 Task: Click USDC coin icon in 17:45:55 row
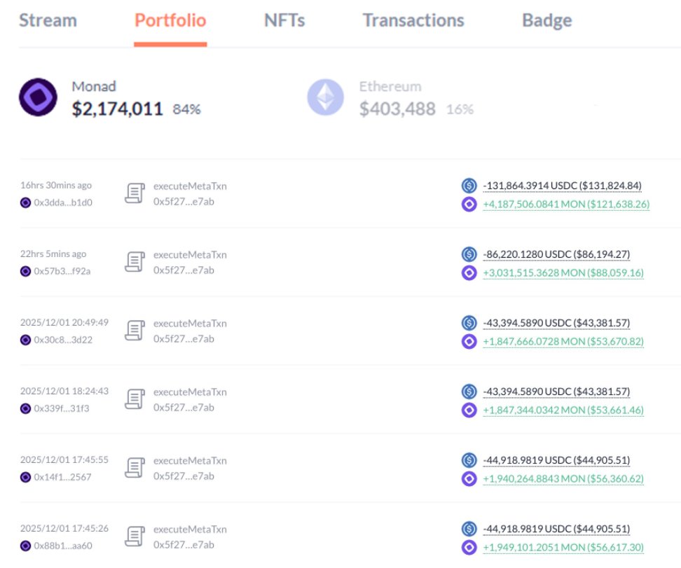469,460
